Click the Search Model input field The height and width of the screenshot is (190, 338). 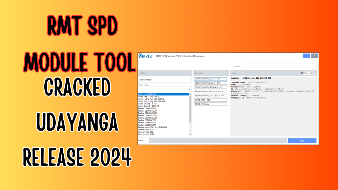(165, 79)
